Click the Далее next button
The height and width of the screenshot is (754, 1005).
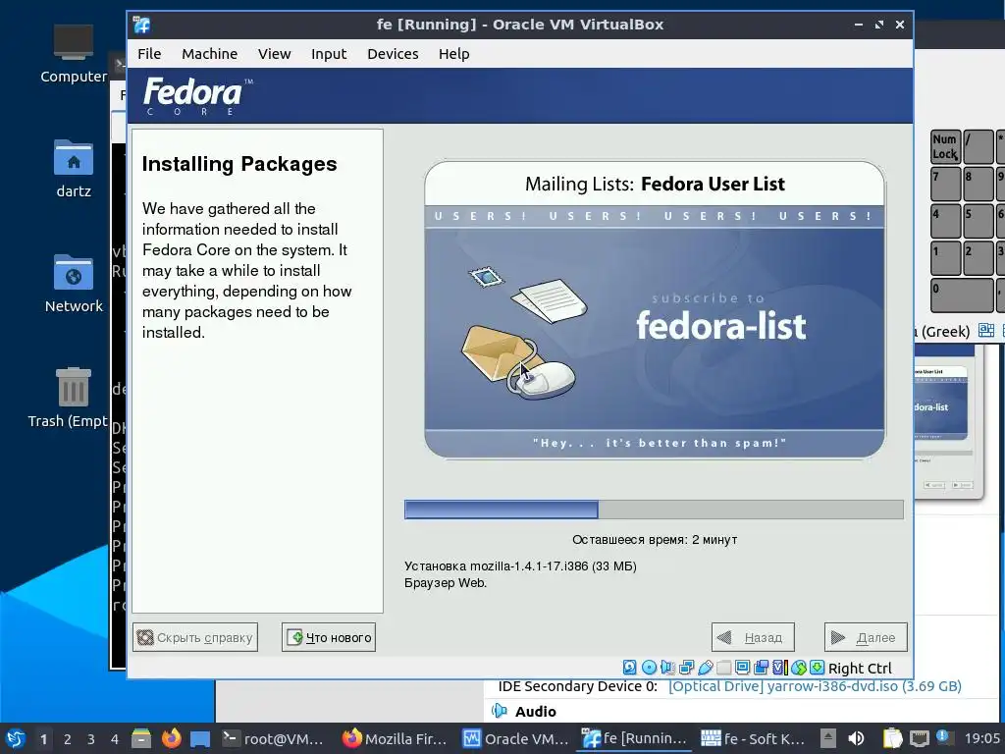click(x=866, y=637)
